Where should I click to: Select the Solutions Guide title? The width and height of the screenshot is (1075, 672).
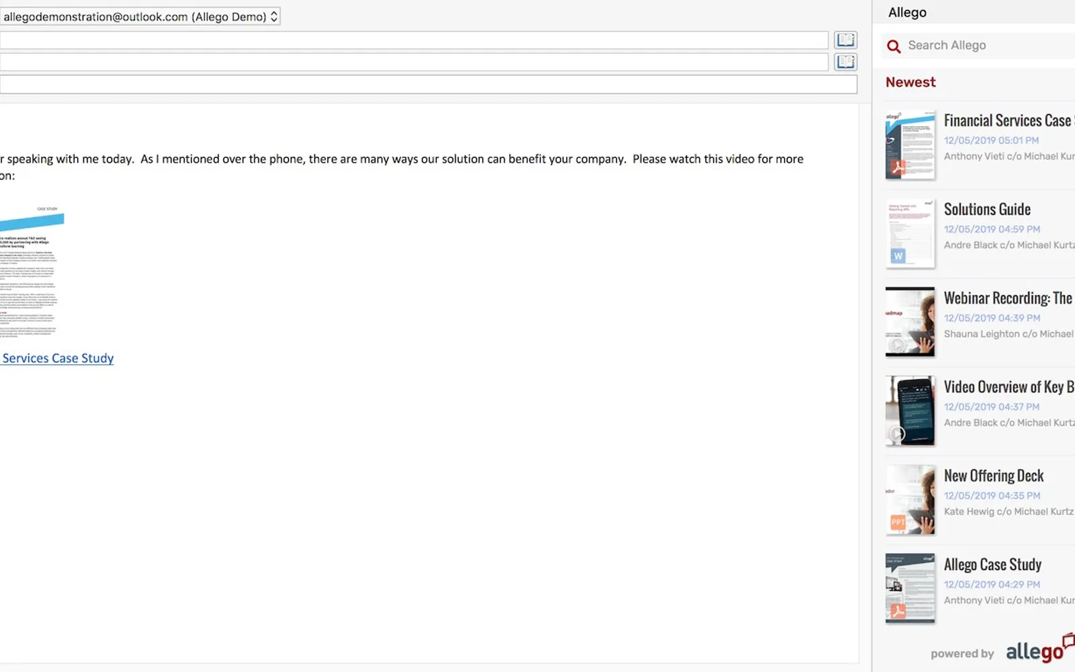pos(987,209)
